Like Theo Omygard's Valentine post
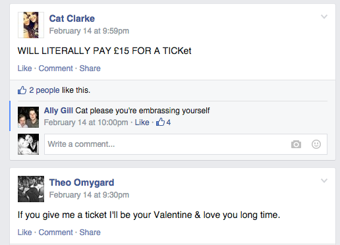The width and height of the screenshot is (340, 245). (24, 232)
